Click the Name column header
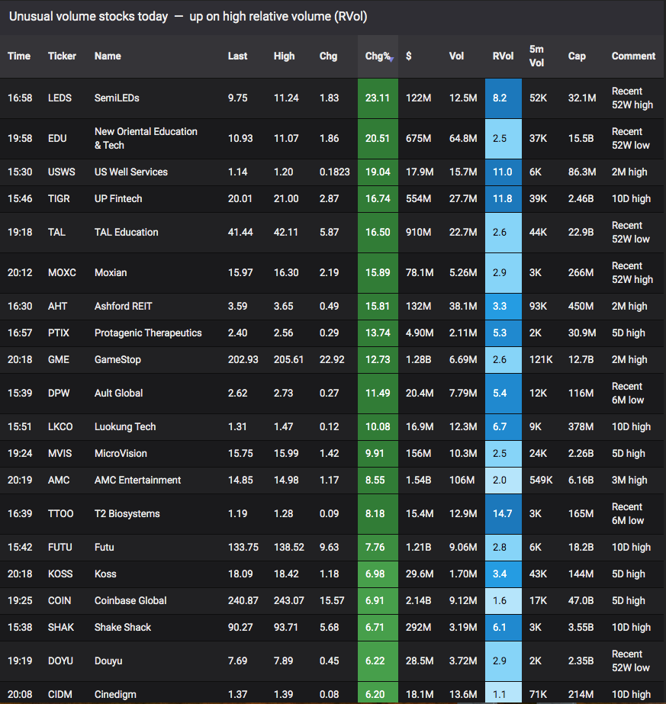This screenshot has height=704, width=666. [x=108, y=56]
